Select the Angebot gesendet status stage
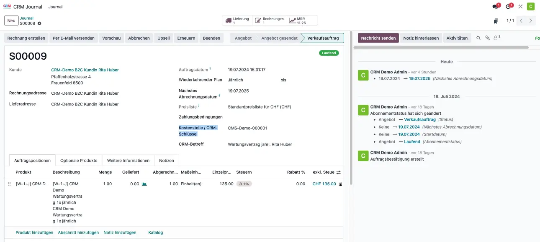Viewport: 540px width, 242px height. pyautogui.click(x=279, y=38)
